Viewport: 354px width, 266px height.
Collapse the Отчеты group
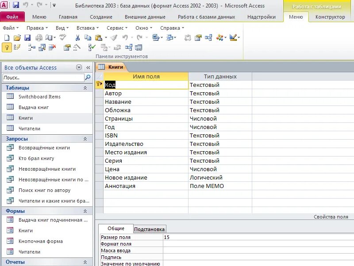tap(85, 262)
